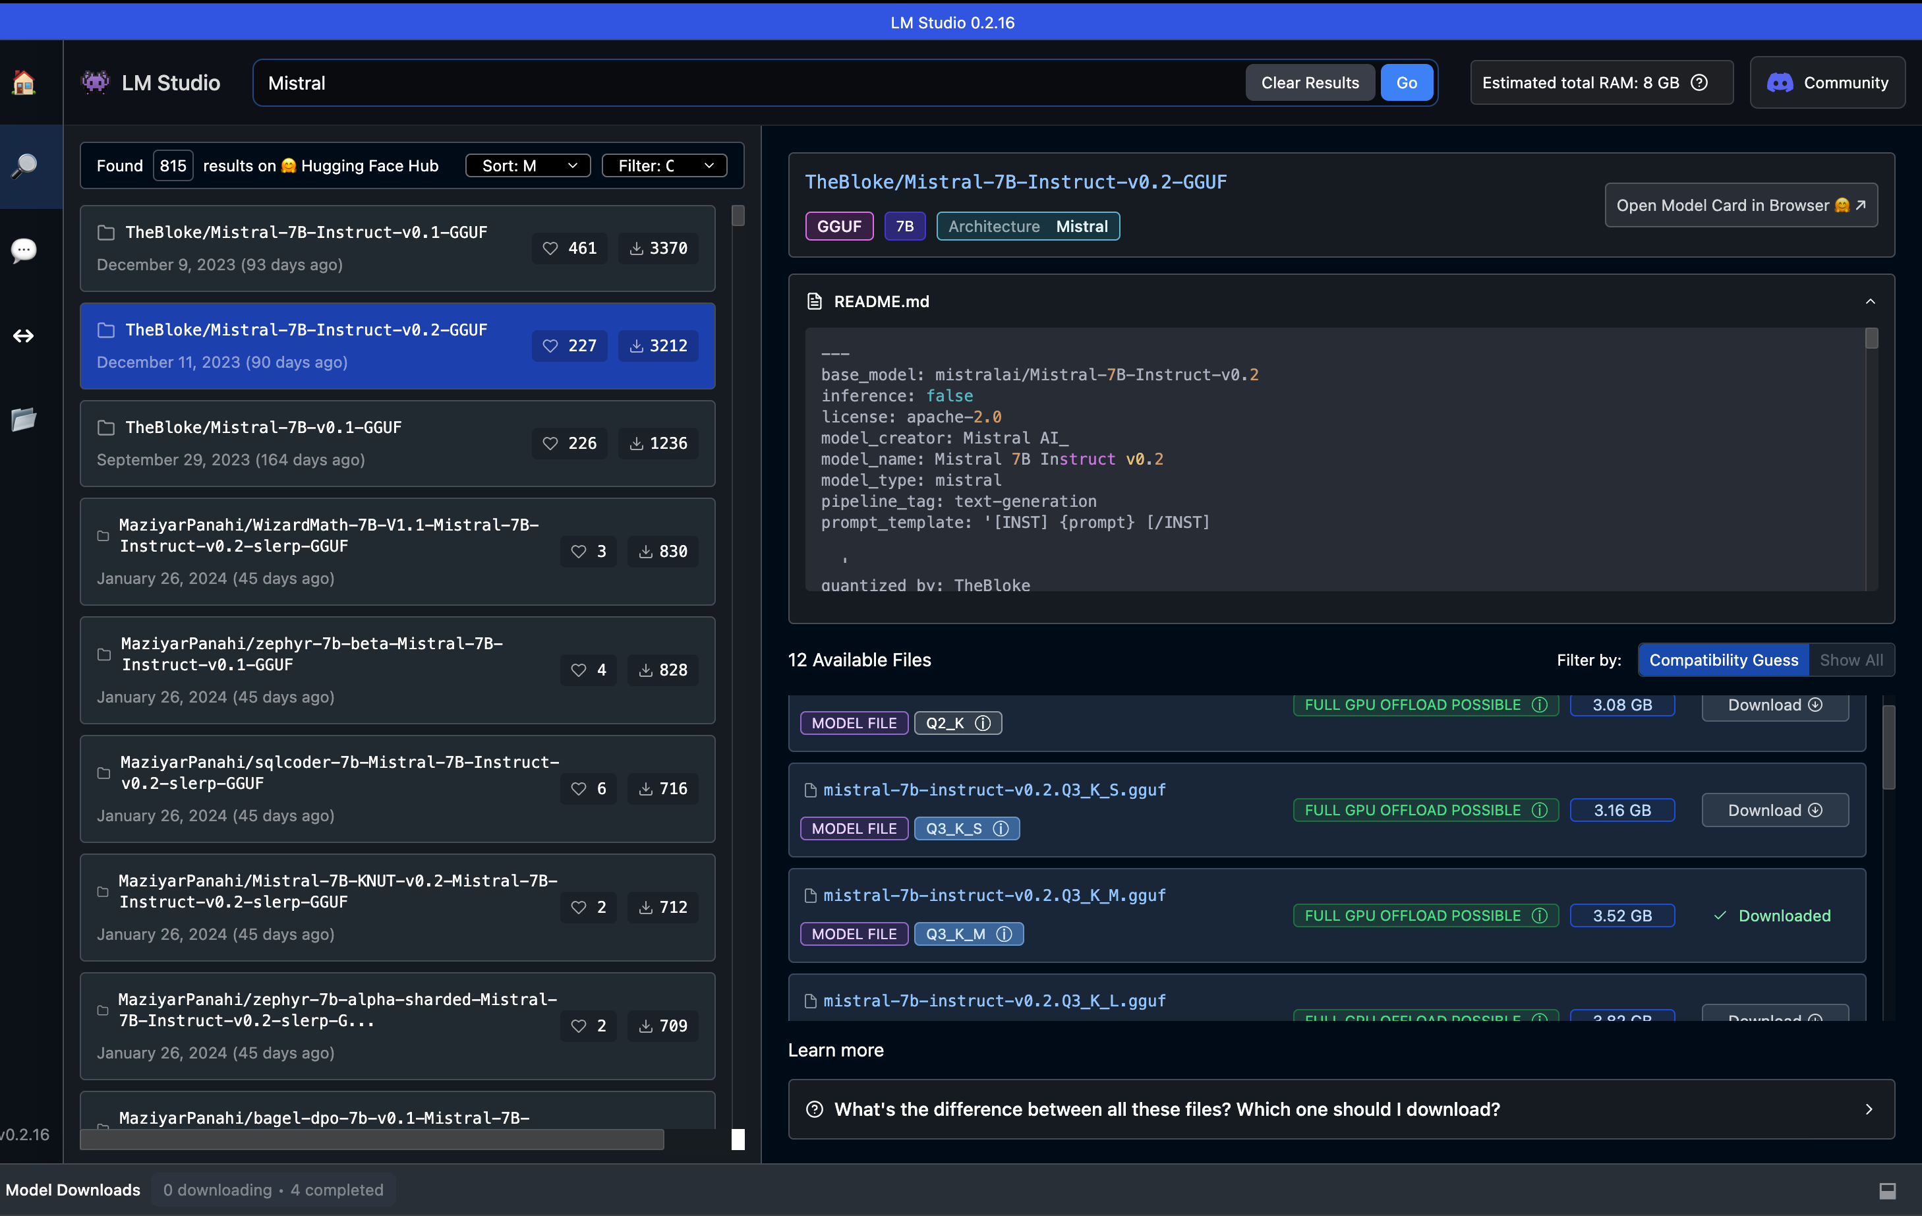Select the sqlcoder-7b-Mistral result

tap(397, 788)
